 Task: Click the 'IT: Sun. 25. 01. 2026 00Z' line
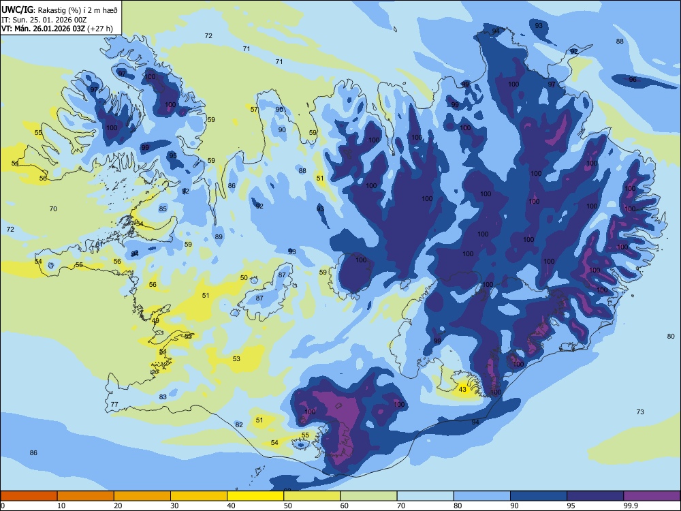pyautogui.click(x=44, y=20)
